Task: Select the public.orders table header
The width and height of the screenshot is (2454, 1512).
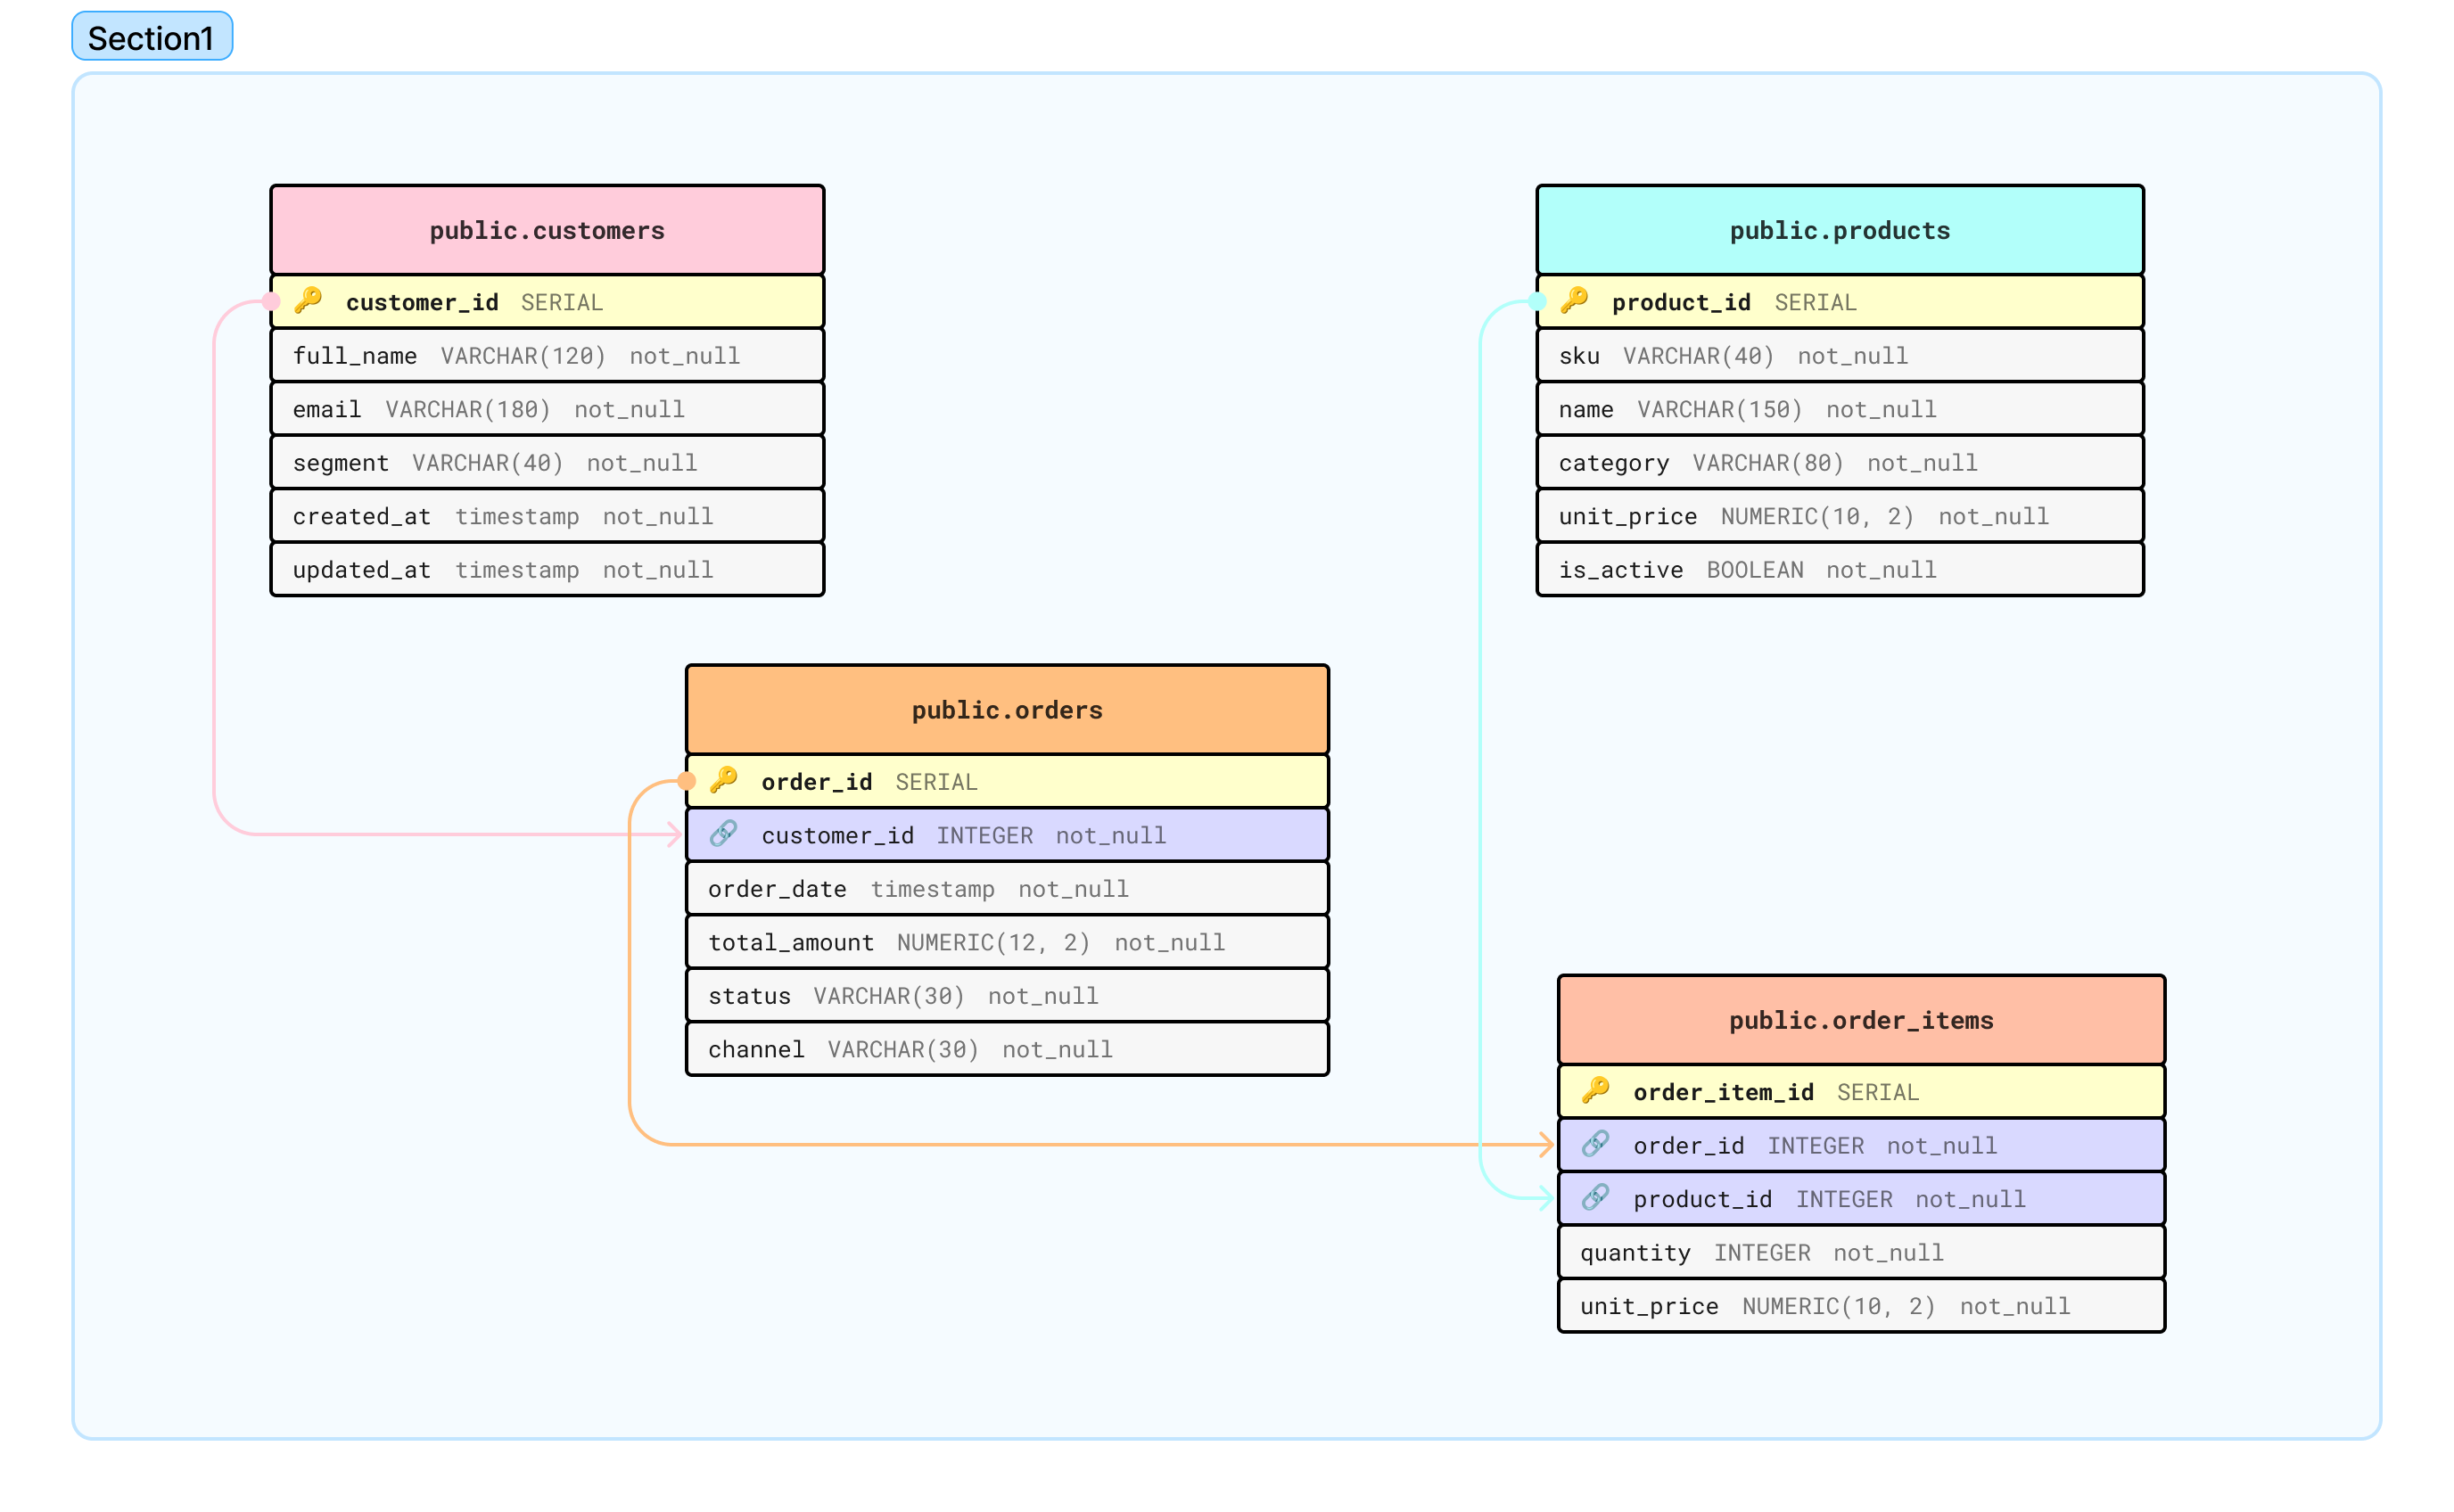Action: 1007,710
